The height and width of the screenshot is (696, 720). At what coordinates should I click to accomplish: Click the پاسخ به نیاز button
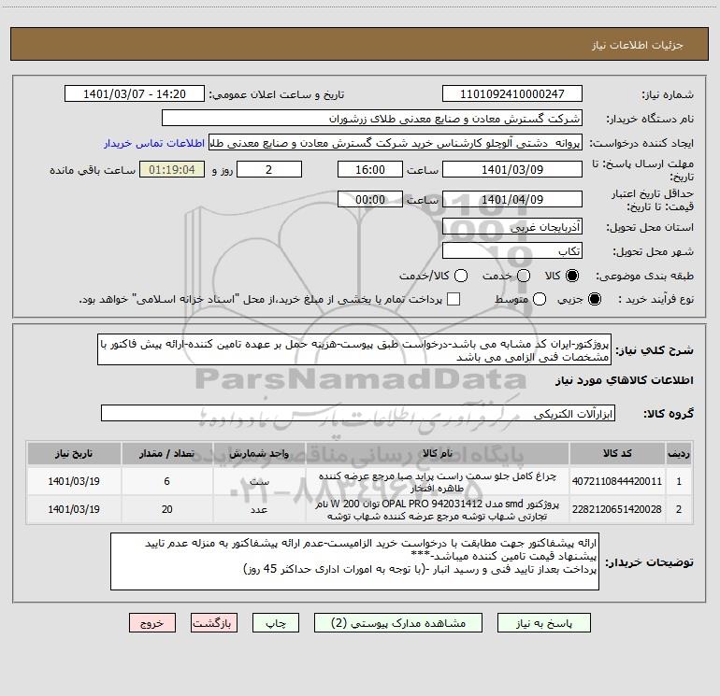point(543,623)
